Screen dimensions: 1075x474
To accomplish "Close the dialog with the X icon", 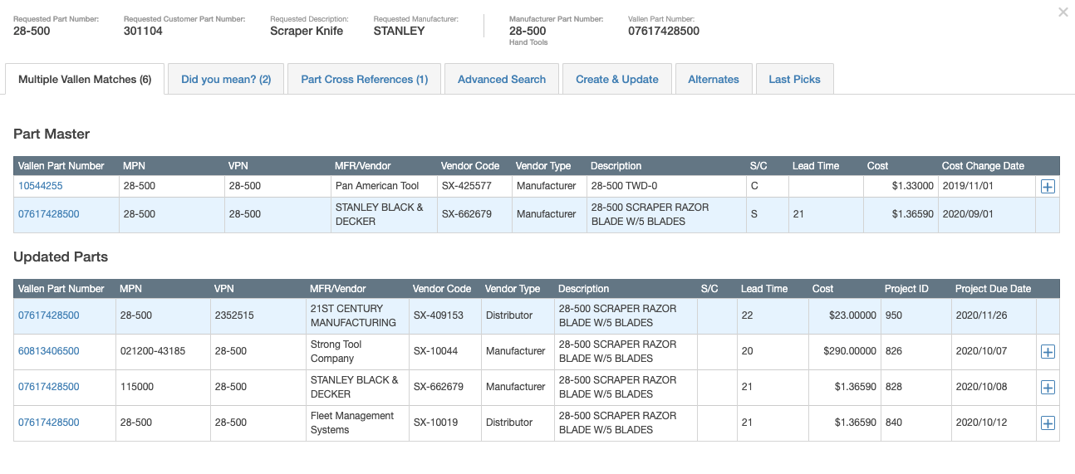I will tap(1063, 12).
